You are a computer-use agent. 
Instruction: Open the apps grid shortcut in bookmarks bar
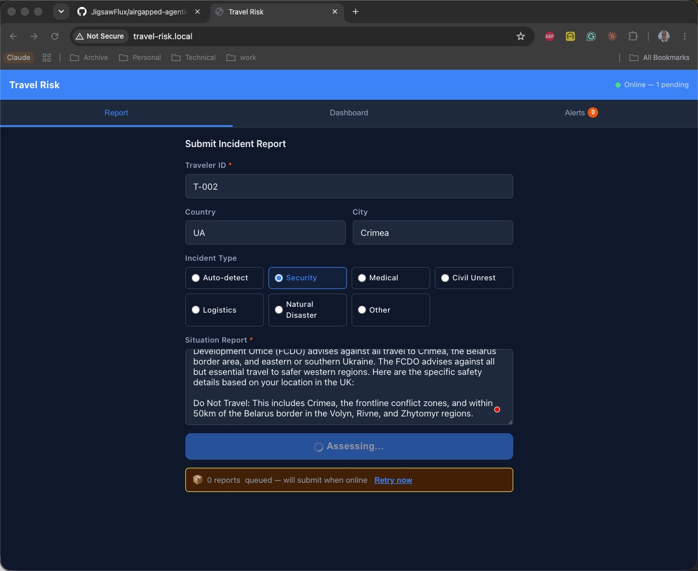47,58
